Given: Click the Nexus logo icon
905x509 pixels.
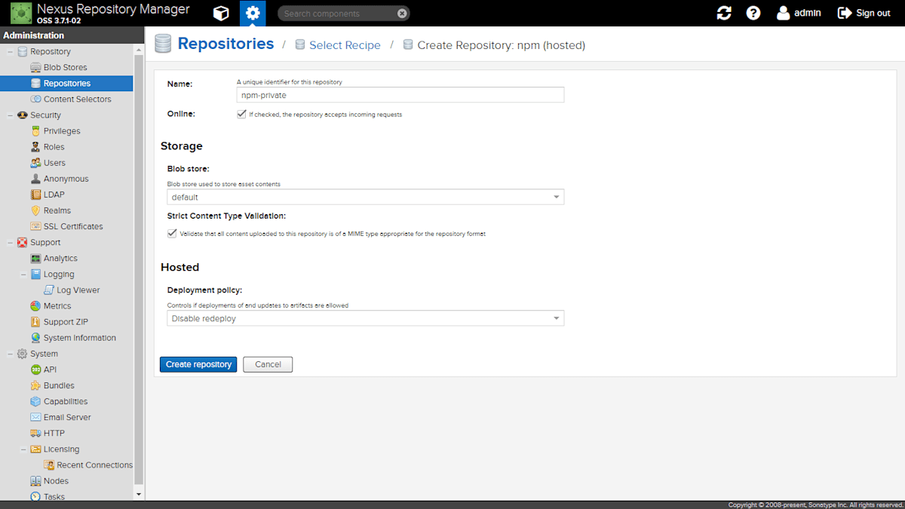Looking at the screenshot, I should [x=20, y=13].
